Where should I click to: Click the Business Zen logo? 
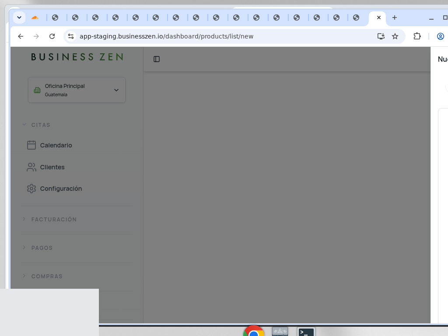click(x=77, y=57)
